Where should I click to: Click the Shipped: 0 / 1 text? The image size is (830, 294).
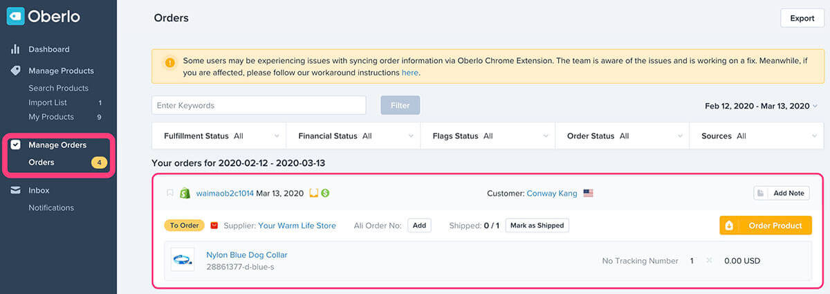[474, 226]
